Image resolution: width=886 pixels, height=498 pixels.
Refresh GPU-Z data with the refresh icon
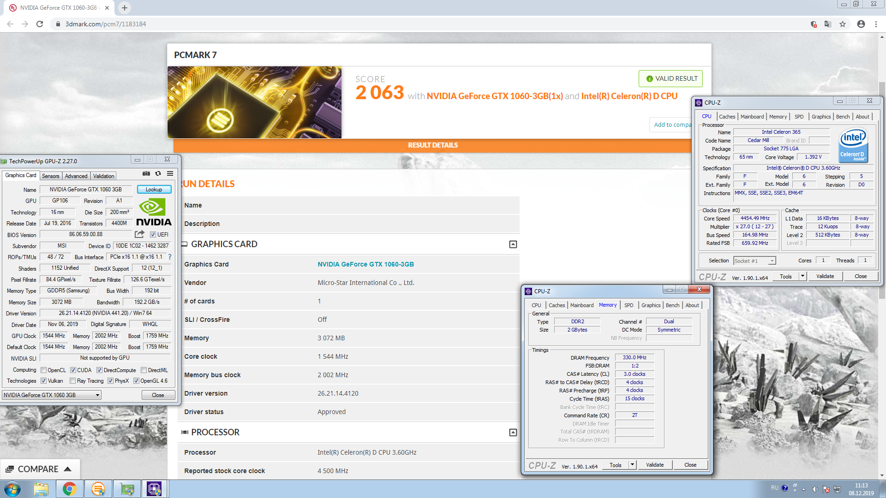(158, 174)
